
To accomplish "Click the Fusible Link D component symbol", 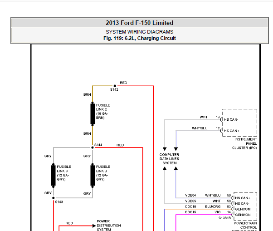I will pos(93,176).
